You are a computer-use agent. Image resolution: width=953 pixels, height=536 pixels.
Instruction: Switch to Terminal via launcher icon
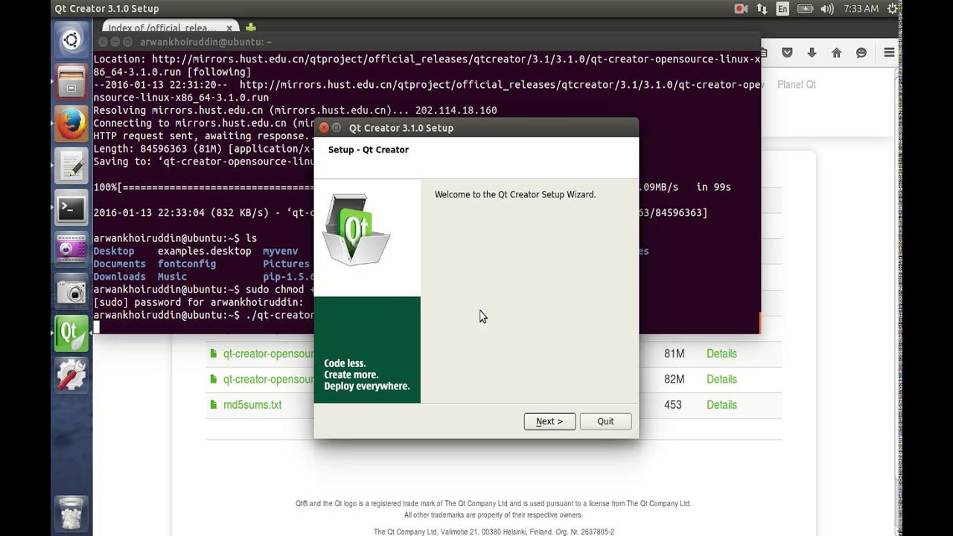pos(71,208)
